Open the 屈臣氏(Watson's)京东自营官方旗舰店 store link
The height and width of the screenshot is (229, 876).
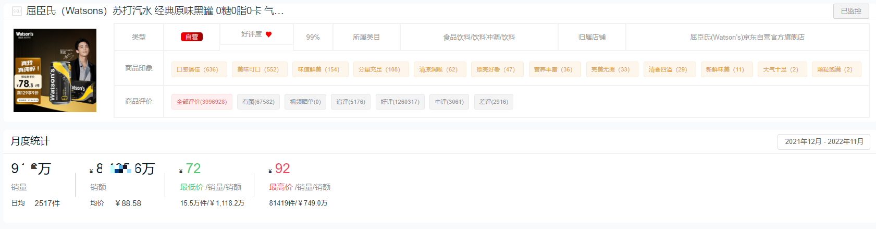coord(747,37)
